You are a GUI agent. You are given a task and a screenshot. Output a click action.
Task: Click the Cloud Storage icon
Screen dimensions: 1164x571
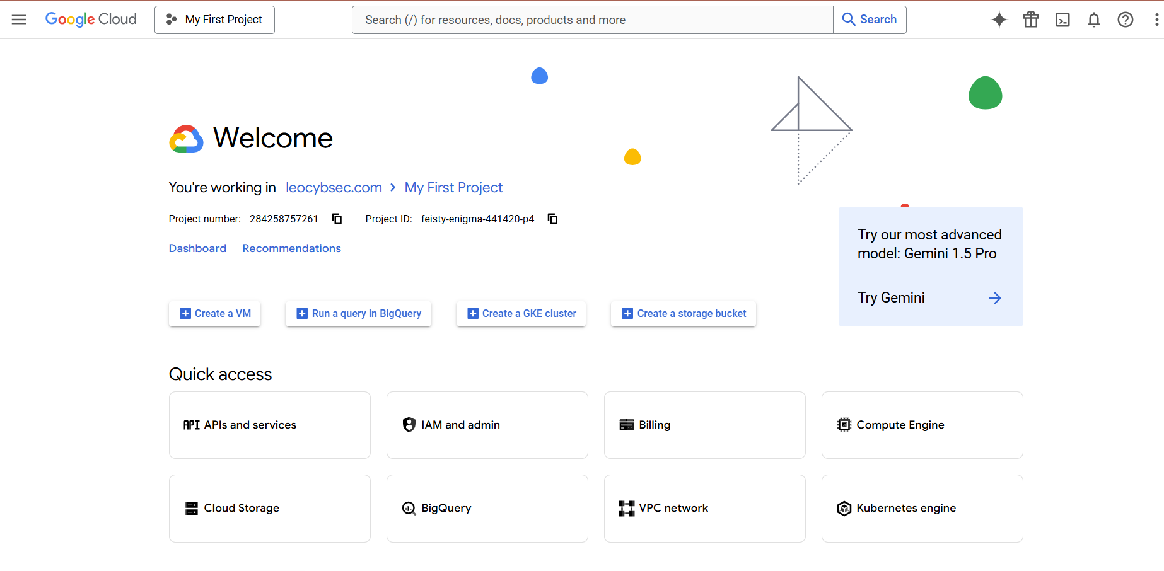point(192,509)
